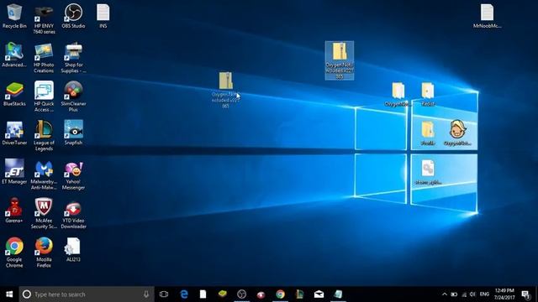The width and height of the screenshot is (538, 302).
Task: Select the SlimCleaner Plus shortcut
Action: (73, 96)
